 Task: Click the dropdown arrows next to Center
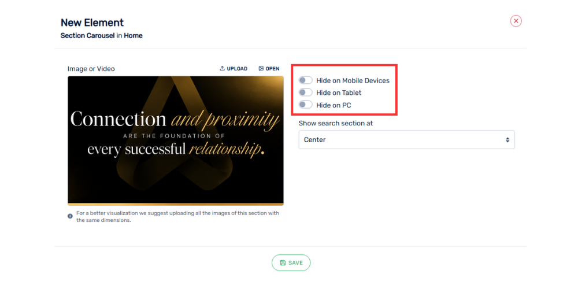click(507, 140)
